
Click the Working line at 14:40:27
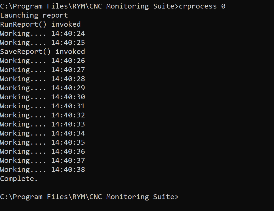point(43,70)
